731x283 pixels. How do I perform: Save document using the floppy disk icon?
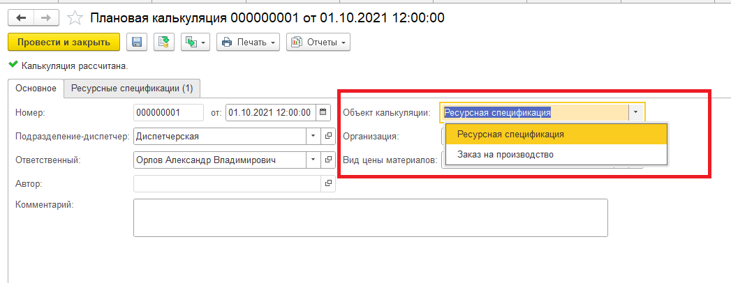coord(136,43)
